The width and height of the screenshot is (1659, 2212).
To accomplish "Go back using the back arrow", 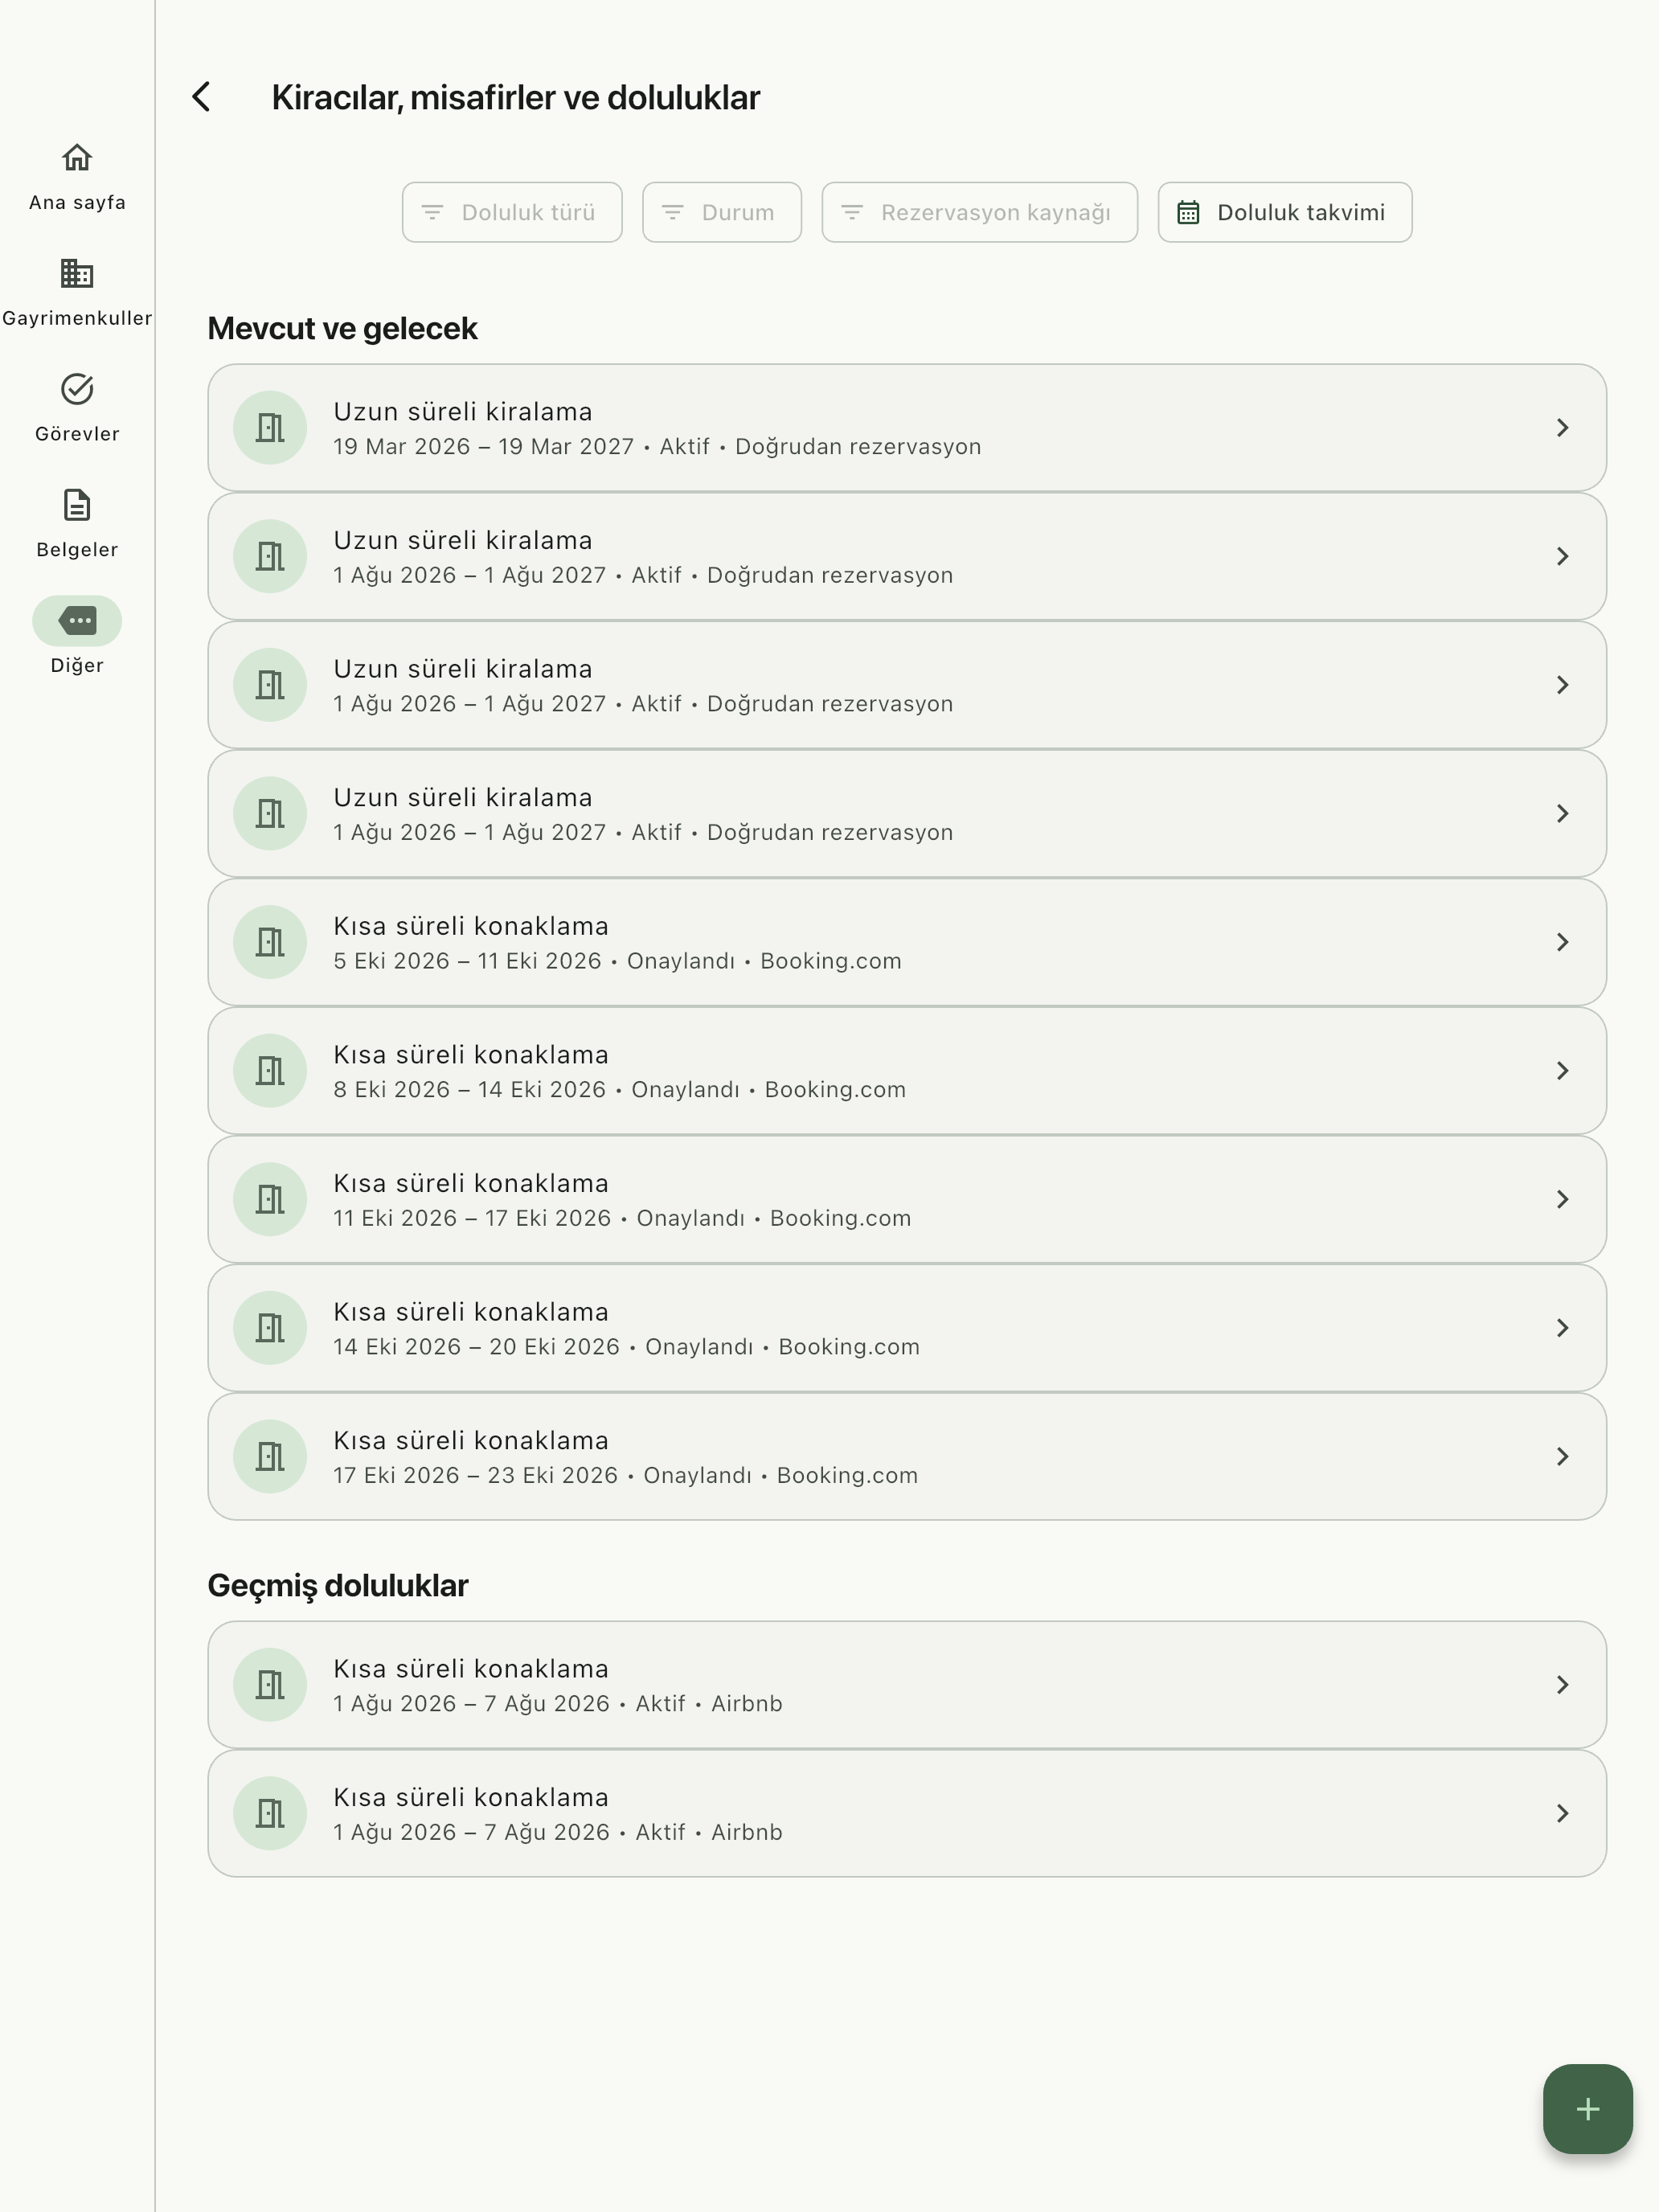I will [201, 97].
